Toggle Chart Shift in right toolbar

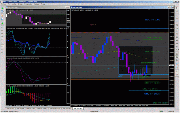point(177,74)
